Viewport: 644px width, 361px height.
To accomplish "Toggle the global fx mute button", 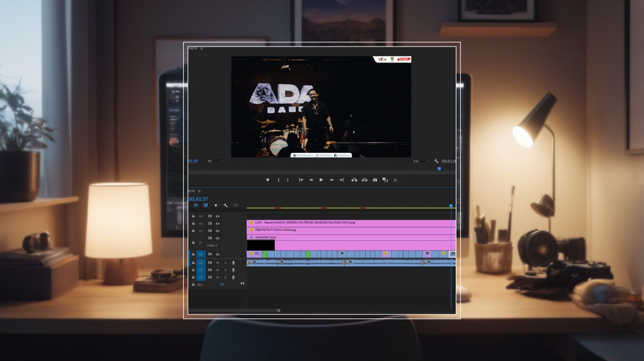I will pos(395,180).
